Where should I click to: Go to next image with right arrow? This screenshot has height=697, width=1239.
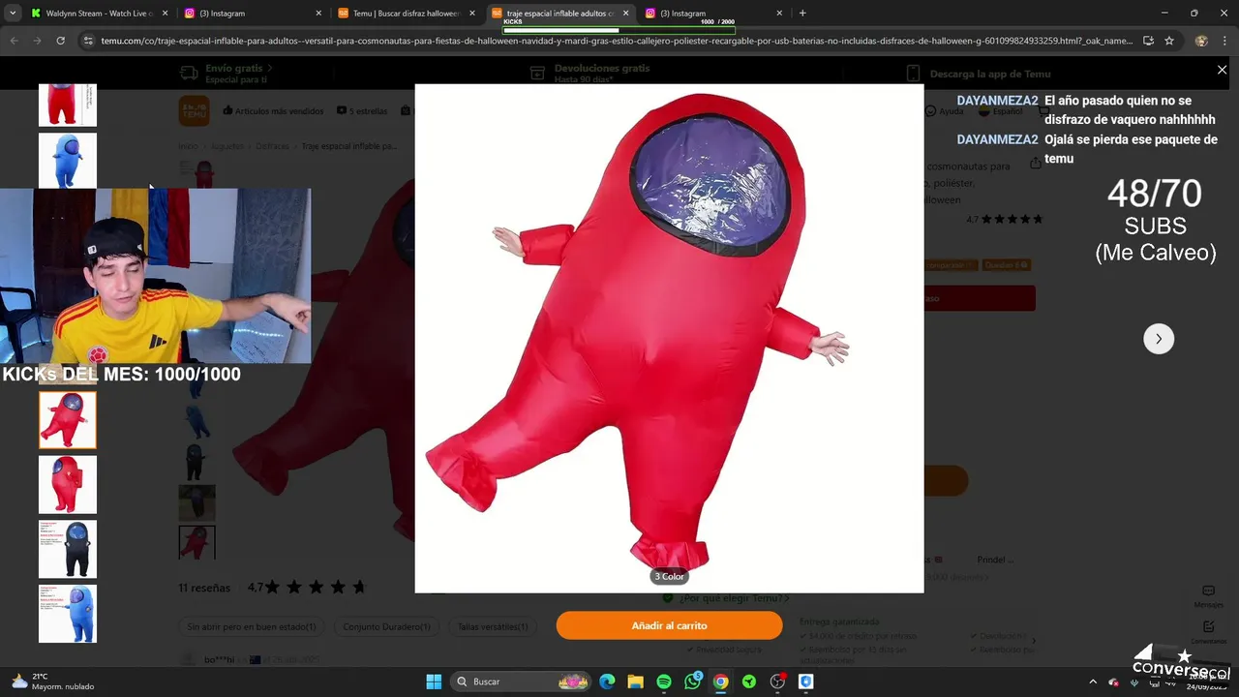1159,339
